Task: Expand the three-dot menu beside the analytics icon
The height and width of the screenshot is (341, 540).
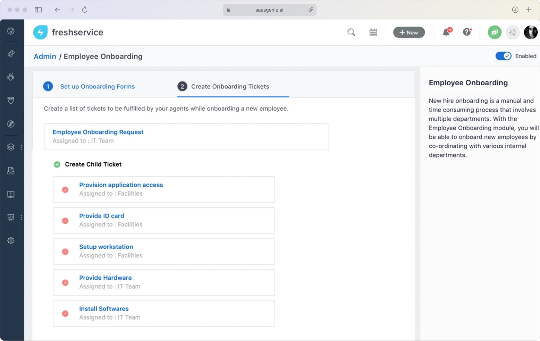Action: coord(21,217)
